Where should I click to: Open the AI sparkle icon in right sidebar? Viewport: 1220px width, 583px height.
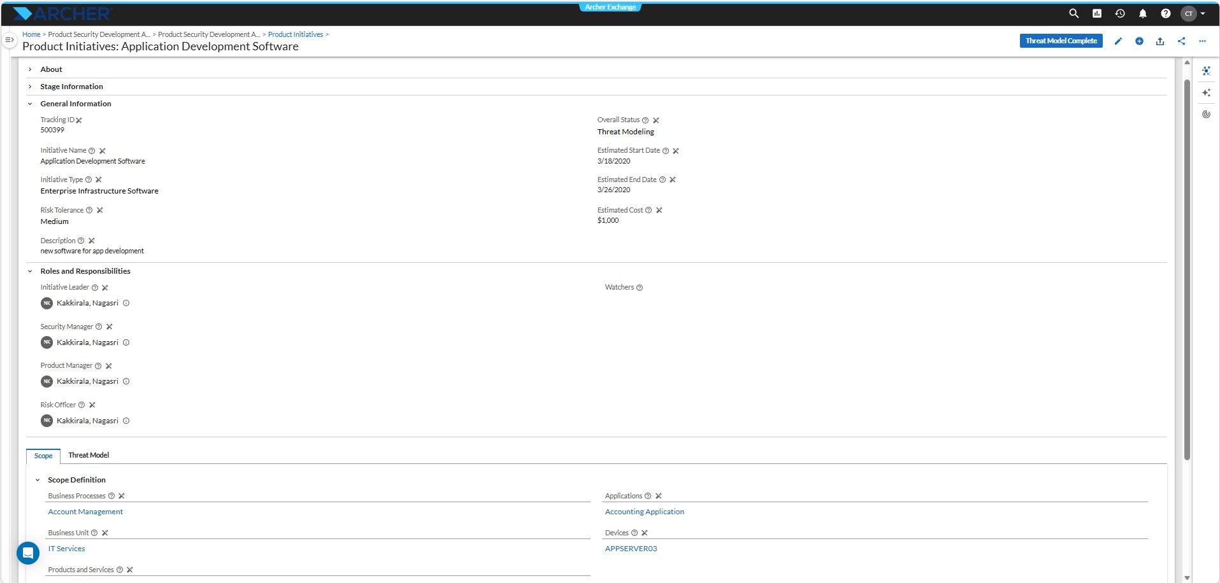(x=1206, y=93)
